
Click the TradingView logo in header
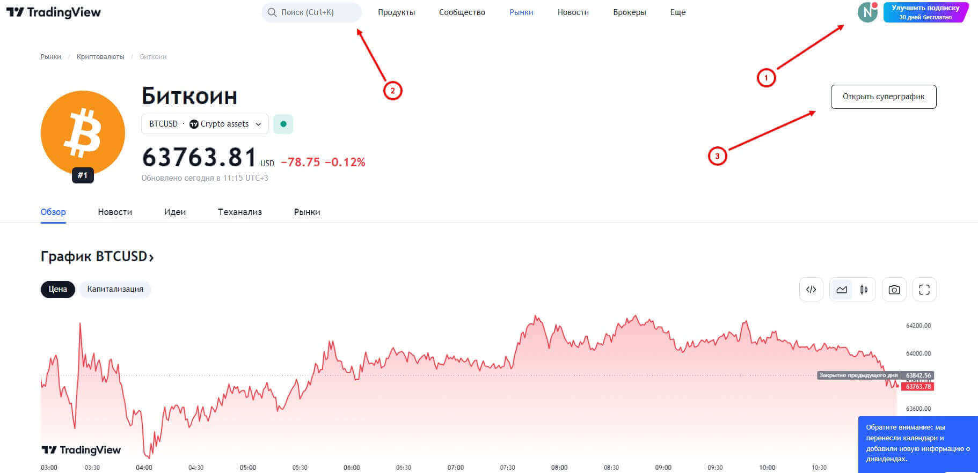click(53, 12)
